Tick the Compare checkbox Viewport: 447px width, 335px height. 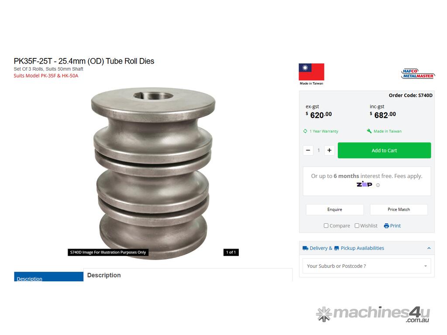326,226
